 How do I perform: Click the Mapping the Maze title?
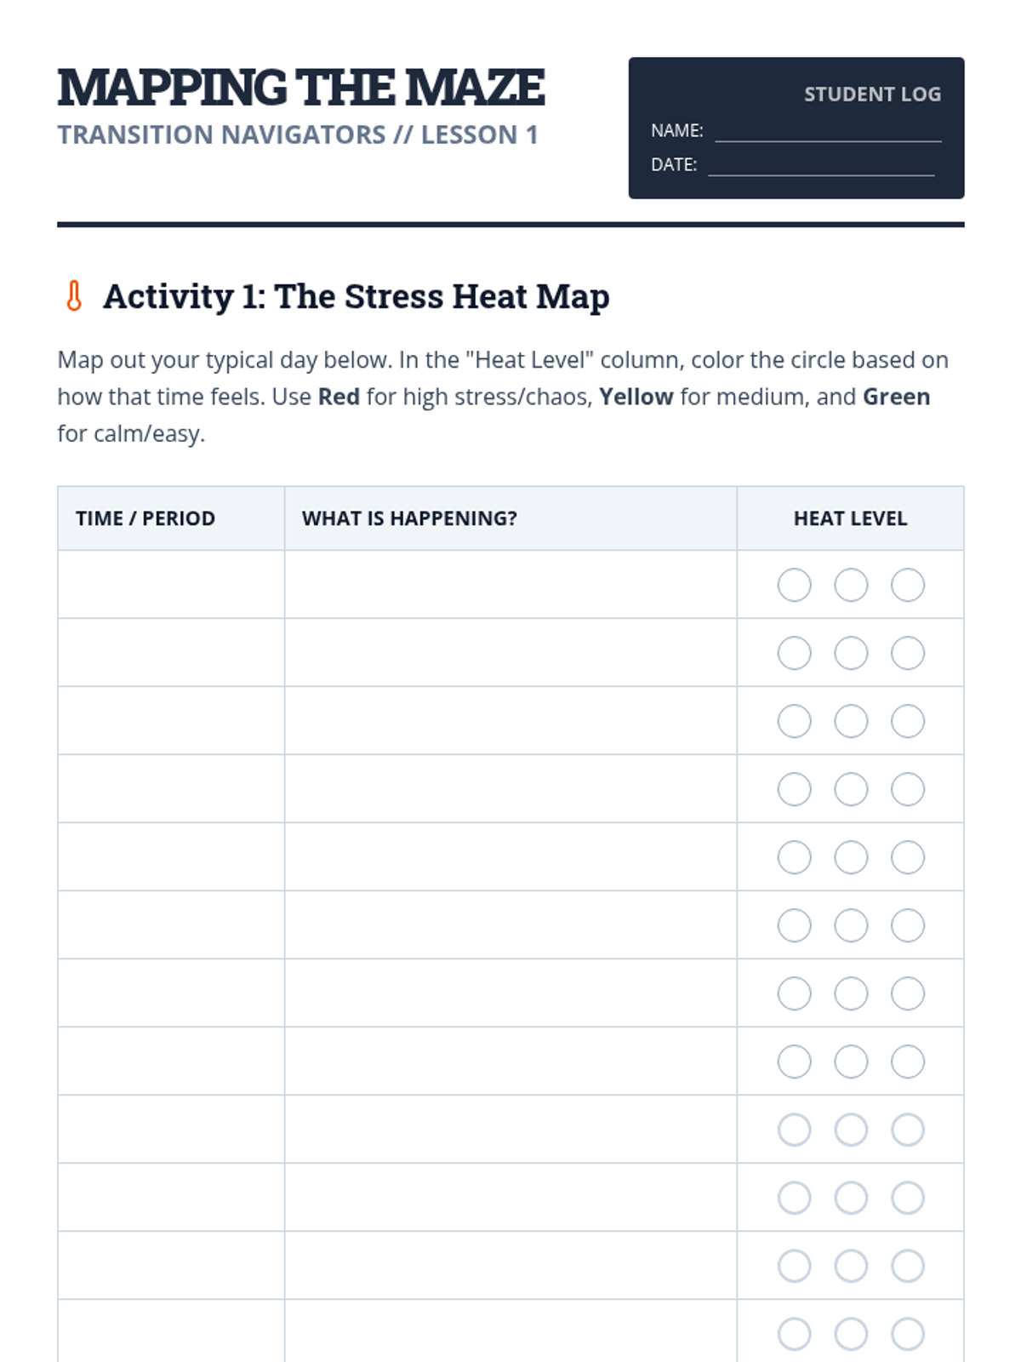(x=301, y=88)
